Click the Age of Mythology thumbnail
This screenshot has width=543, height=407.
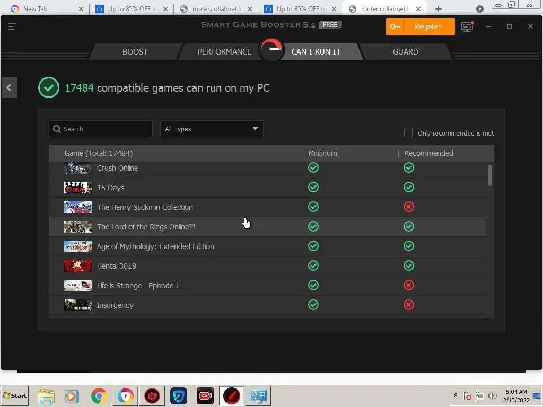coord(78,247)
